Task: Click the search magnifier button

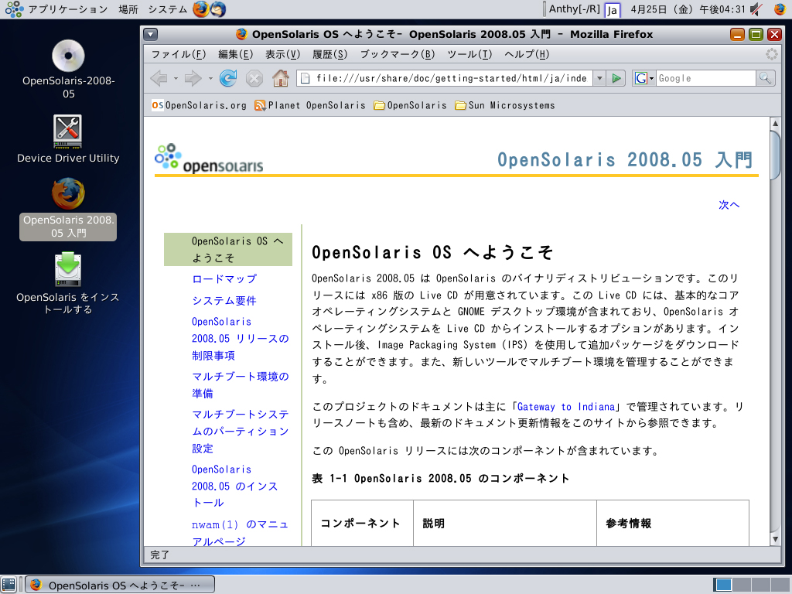Action: click(765, 78)
